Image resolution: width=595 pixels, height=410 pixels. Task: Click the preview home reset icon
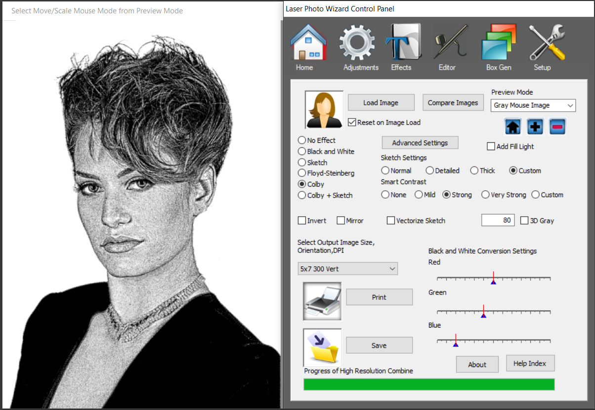513,126
